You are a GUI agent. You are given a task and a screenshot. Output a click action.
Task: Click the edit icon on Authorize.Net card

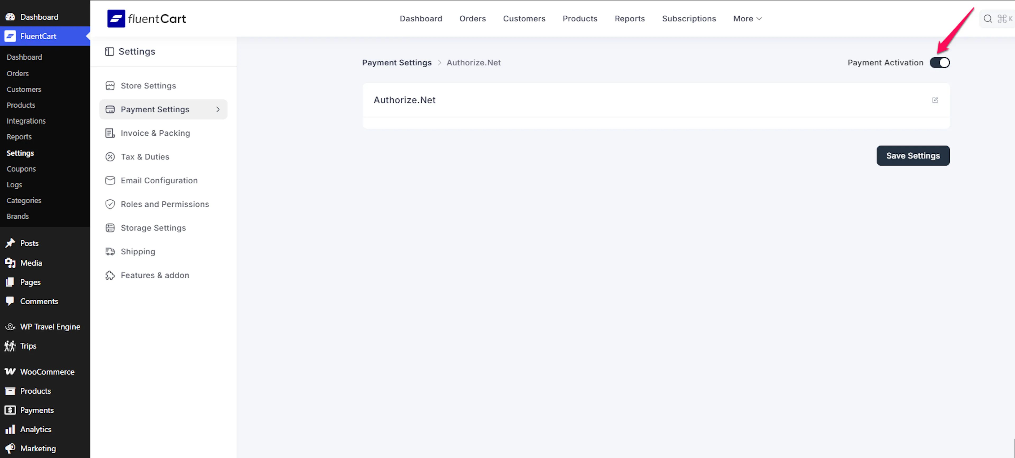click(x=935, y=100)
